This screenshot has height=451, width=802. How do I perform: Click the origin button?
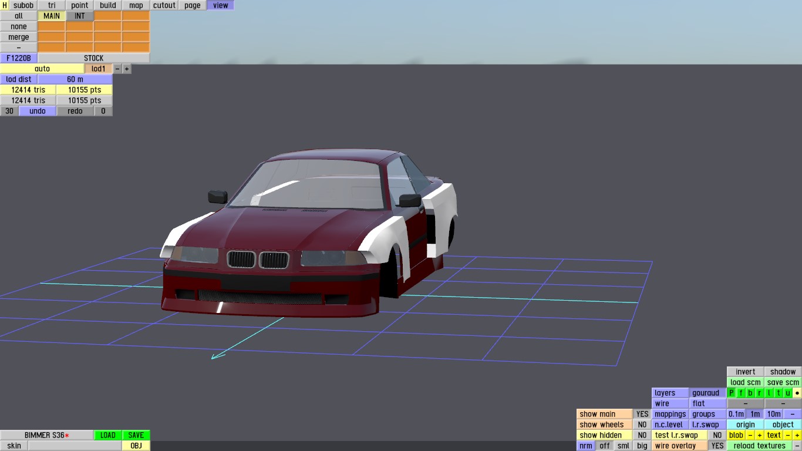coord(746,425)
